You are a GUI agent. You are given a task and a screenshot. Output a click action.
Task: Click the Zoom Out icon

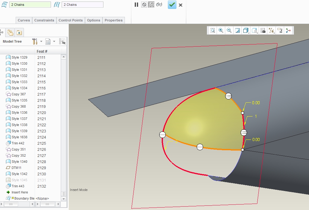[229, 31]
